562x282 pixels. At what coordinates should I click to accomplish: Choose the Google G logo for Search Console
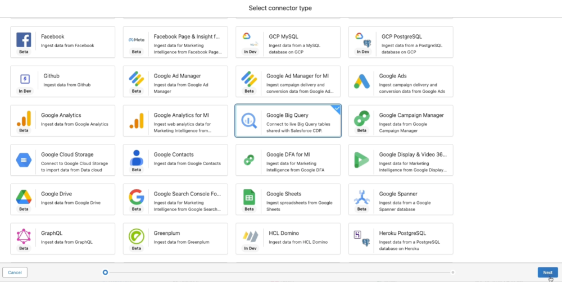(136, 197)
